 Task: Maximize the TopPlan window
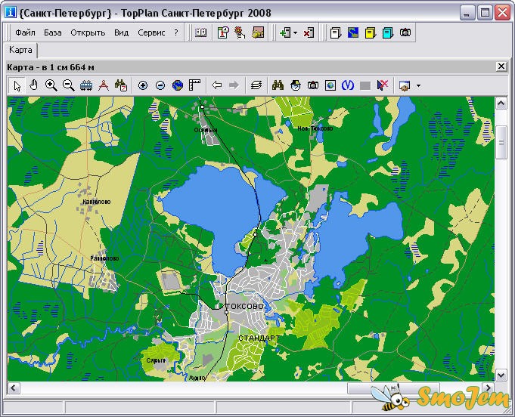(x=485, y=13)
